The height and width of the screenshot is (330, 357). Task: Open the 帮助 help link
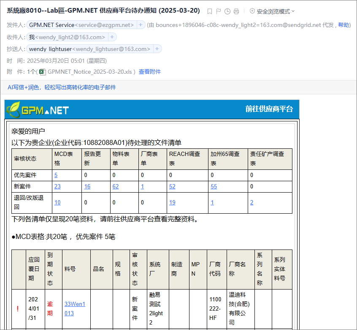[343, 25]
